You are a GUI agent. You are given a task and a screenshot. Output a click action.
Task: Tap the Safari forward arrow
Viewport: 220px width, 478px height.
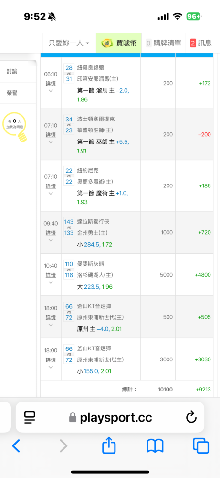click(63, 446)
